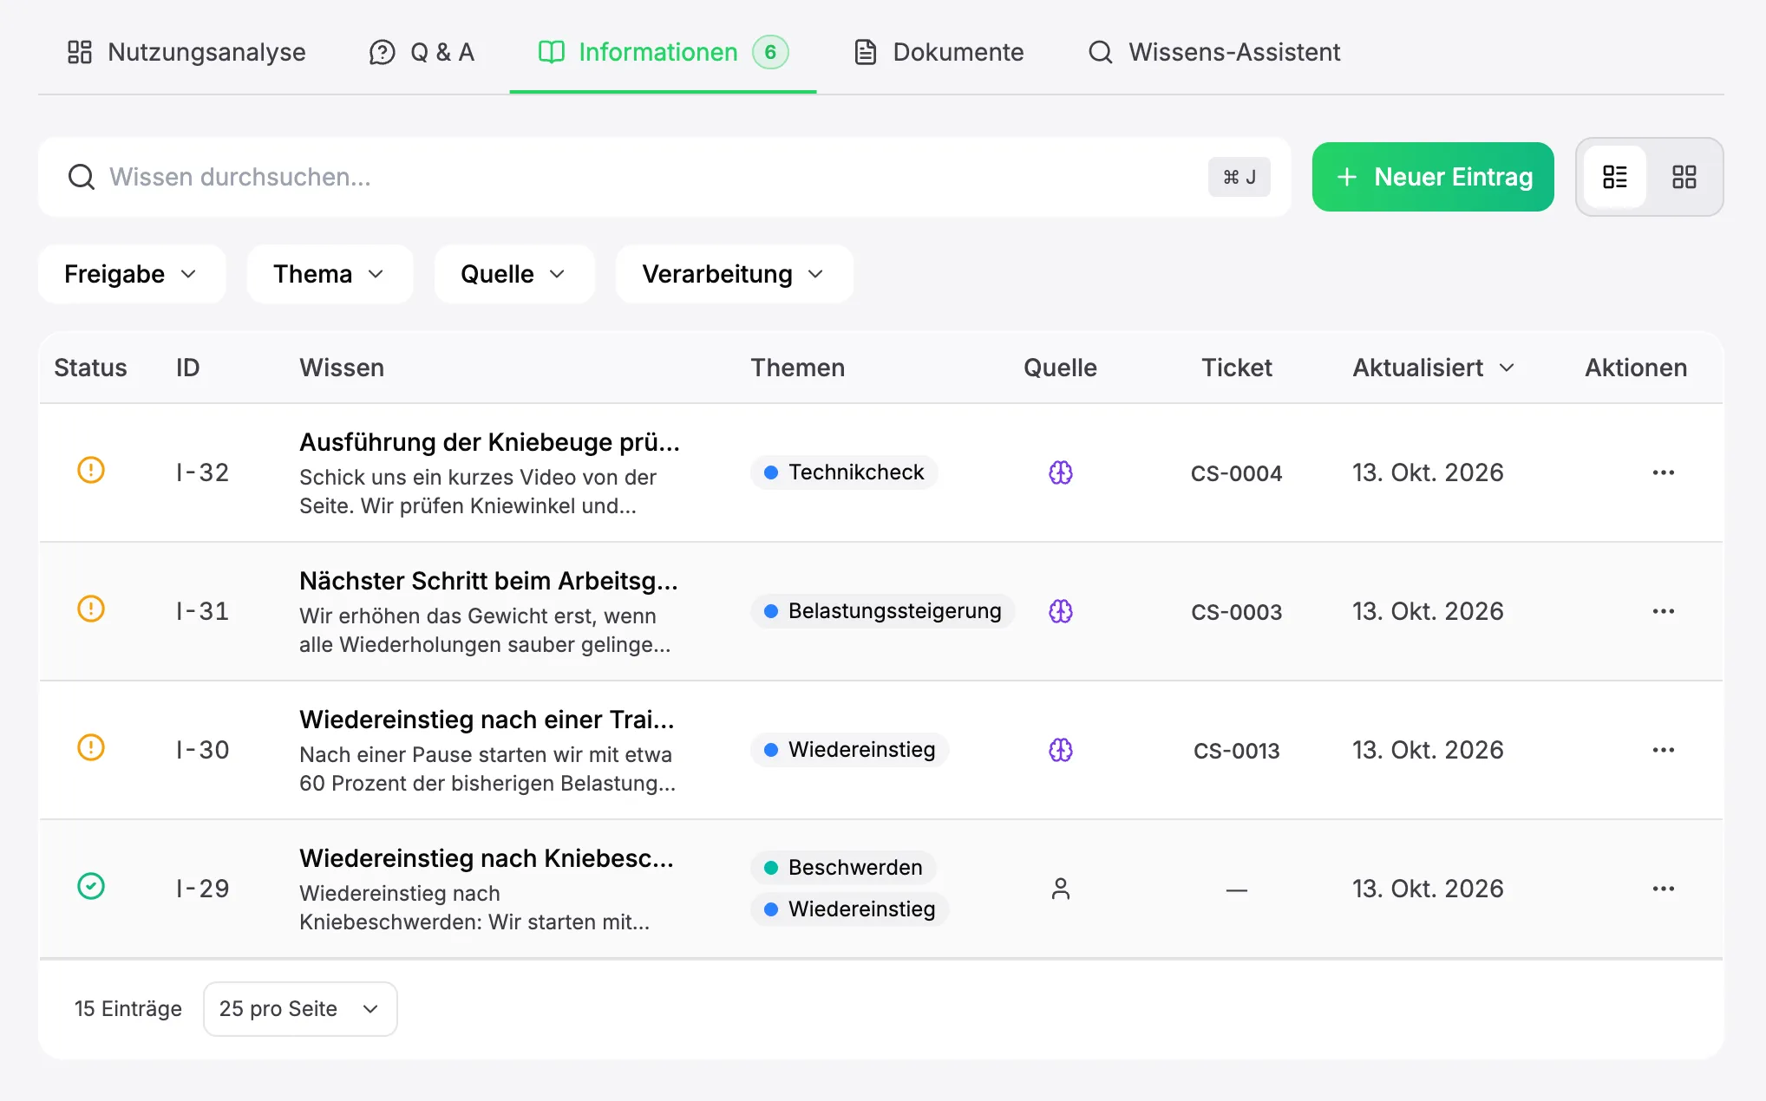Click the person source icon for I-29
The height and width of the screenshot is (1101, 1766).
[1060, 889]
